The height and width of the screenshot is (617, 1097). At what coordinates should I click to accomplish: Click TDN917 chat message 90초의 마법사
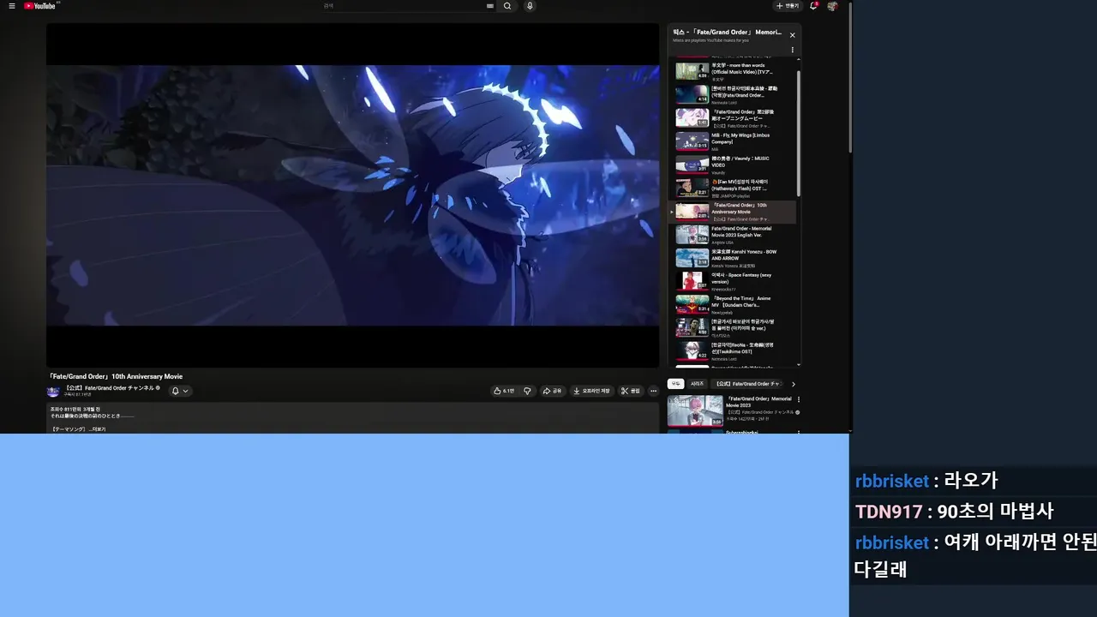(954, 512)
